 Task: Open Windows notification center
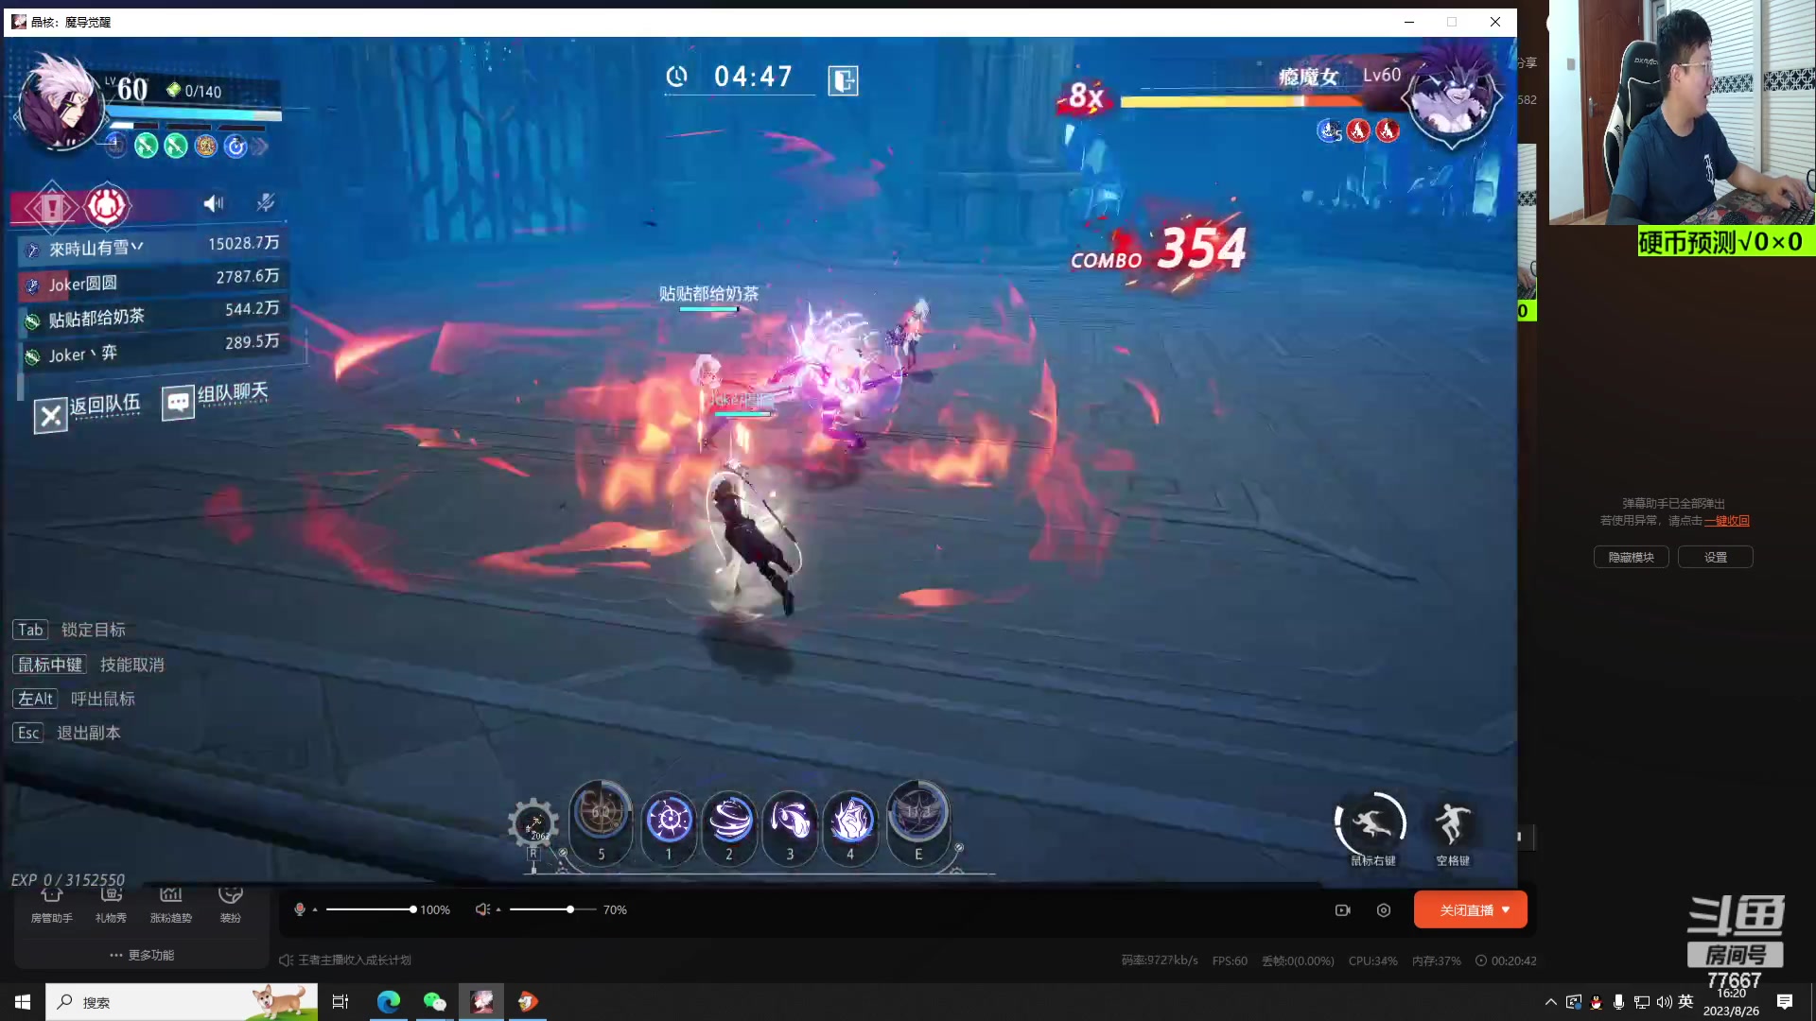pos(1785,1002)
